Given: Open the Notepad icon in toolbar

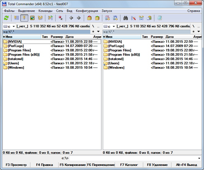Looking at the screenshot, I should (x=160, y=18).
